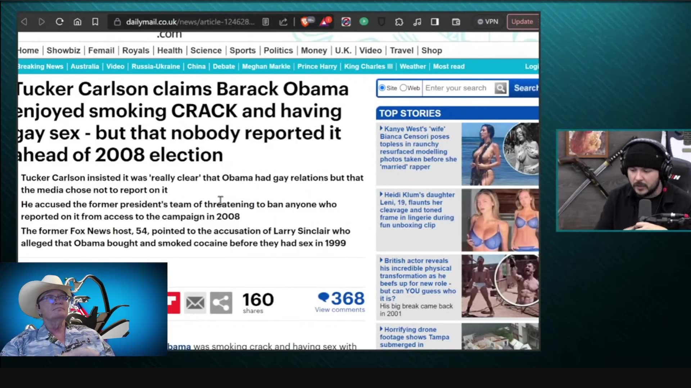Open the extensions puzzle piece icon
Viewport: 691px width, 388px height.
click(399, 22)
